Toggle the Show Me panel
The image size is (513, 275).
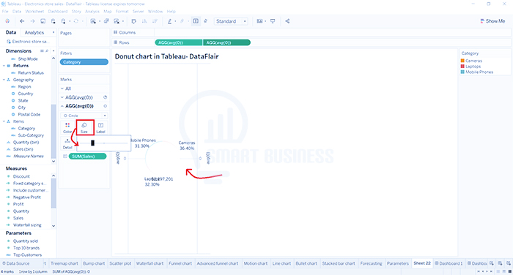click(492, 21)
